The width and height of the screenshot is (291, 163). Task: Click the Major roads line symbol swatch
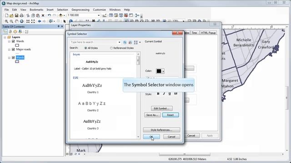pos(17,53)
